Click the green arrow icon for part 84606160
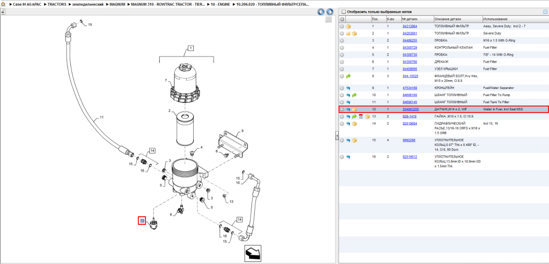This screenshot has width=549, height=264. tap(354, 95)
